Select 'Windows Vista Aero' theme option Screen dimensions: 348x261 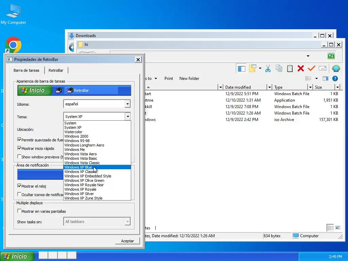pyautogui.click(x=97, y=154)
